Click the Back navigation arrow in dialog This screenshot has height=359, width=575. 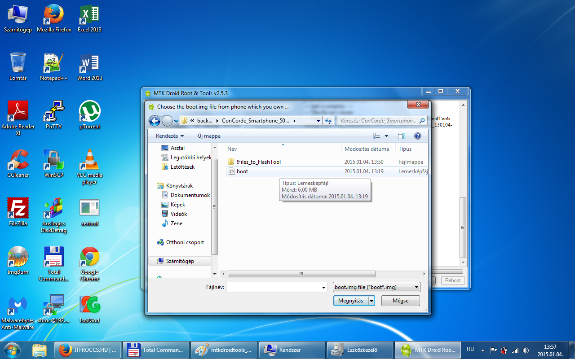pos(155,121)
